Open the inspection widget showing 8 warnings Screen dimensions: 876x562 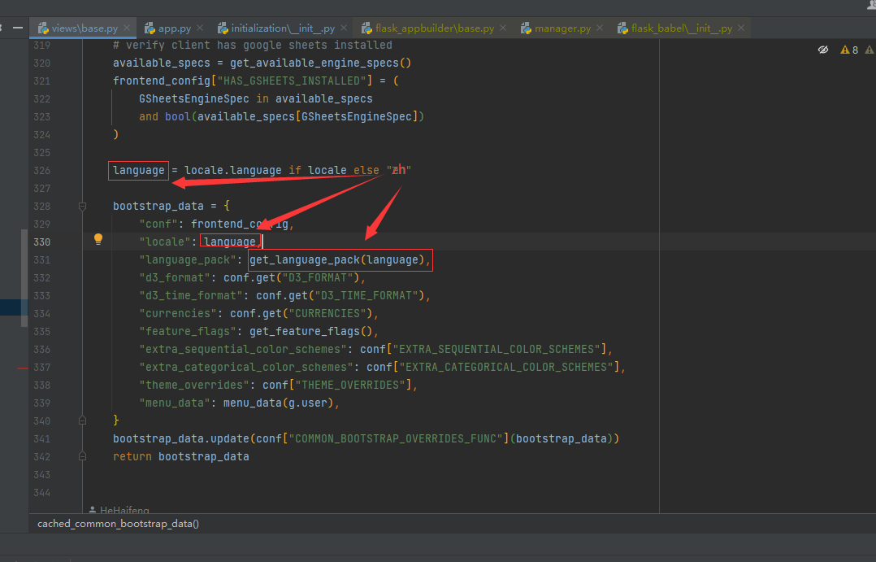(849, 50)
